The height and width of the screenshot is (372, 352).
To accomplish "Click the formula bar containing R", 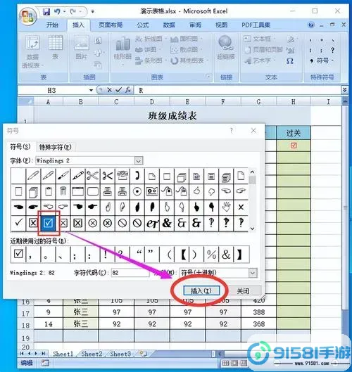I will point(237,90).
